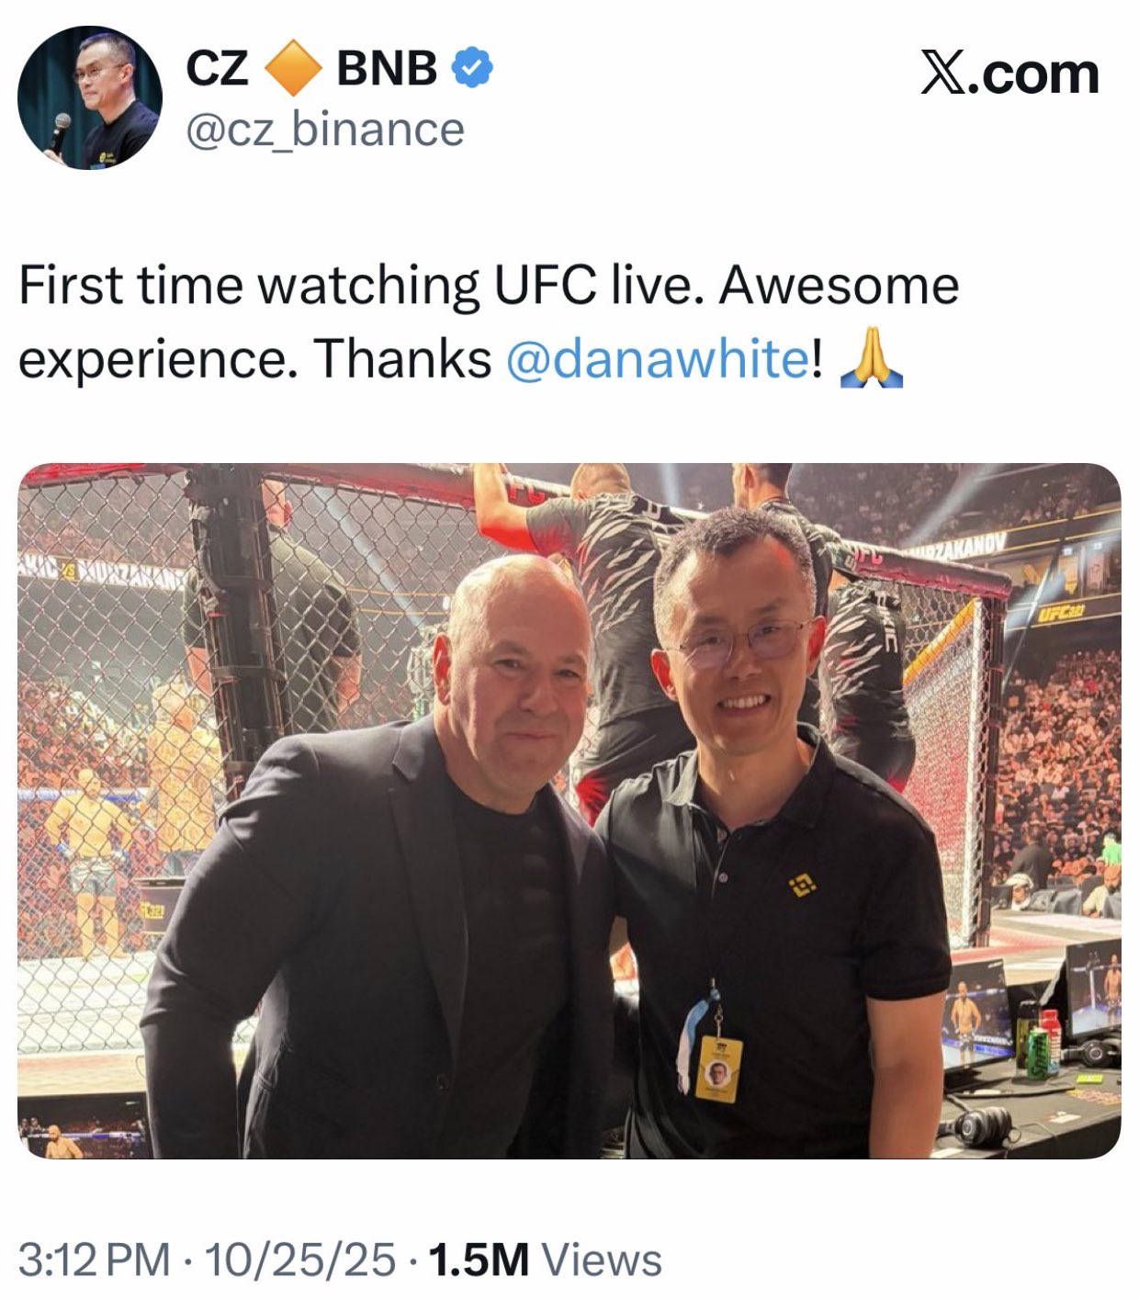Open the @cz_binance handle link
The height and width of the screenshot is (1300, 1139).
[x=325, y=130]
